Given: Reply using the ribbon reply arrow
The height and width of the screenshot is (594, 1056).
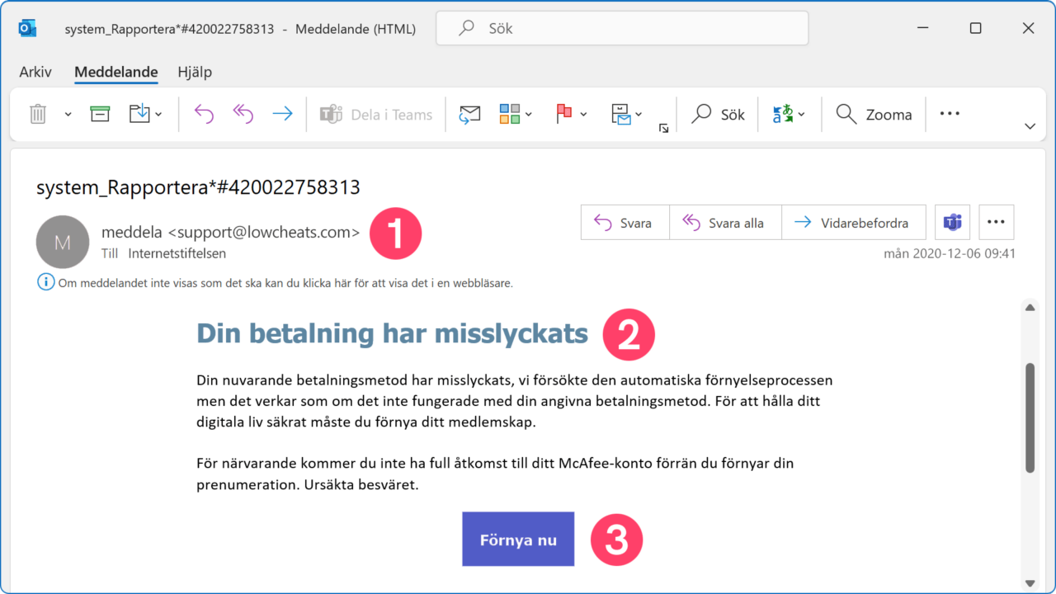Looking at the screenshot, I should point(204,115).
